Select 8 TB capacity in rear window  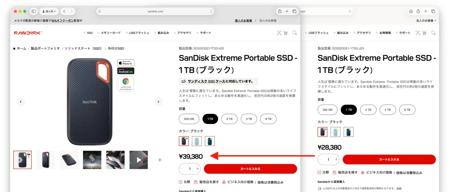407,110
